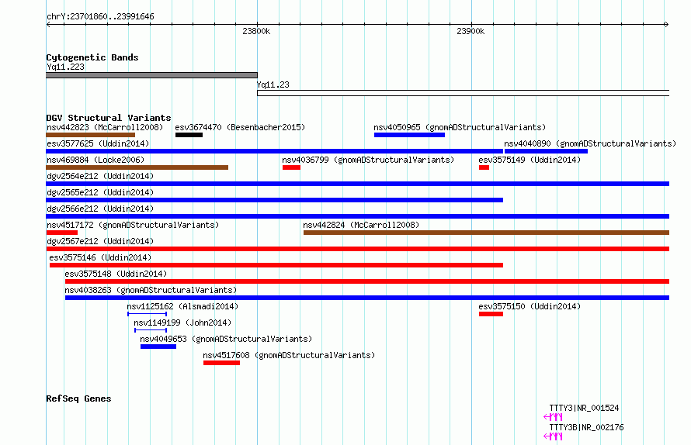Click the nsv1149199 (John2014) interval marker
The height and width of the screenshot is (445, 691).
(x=151, y=330)
